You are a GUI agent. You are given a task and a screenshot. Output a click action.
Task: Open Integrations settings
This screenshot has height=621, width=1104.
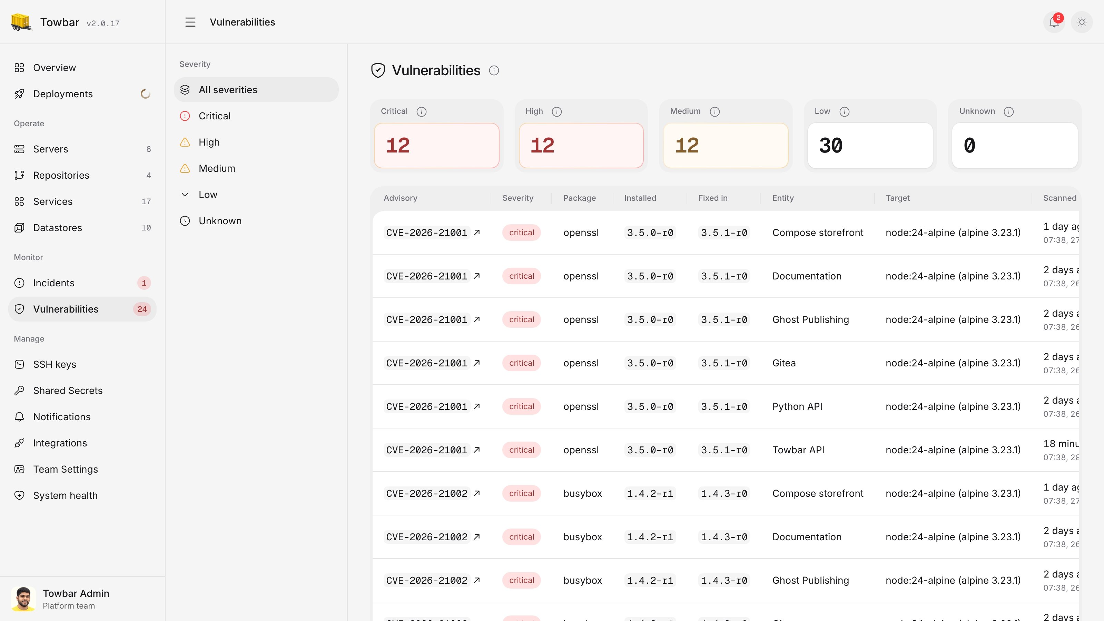pyautogui.click(x=82, y=443)
